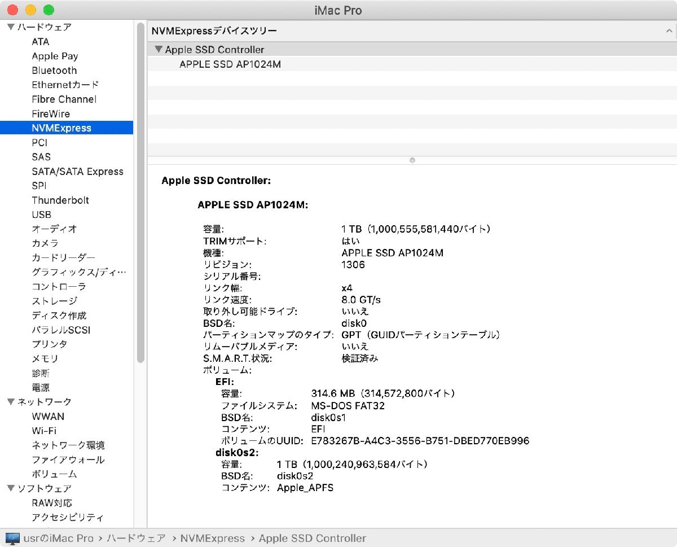This screenshot has height=547, width=677.
Task: Select グラフィックス/ディ… in the sidebar
Action: (x=79, y=272)
